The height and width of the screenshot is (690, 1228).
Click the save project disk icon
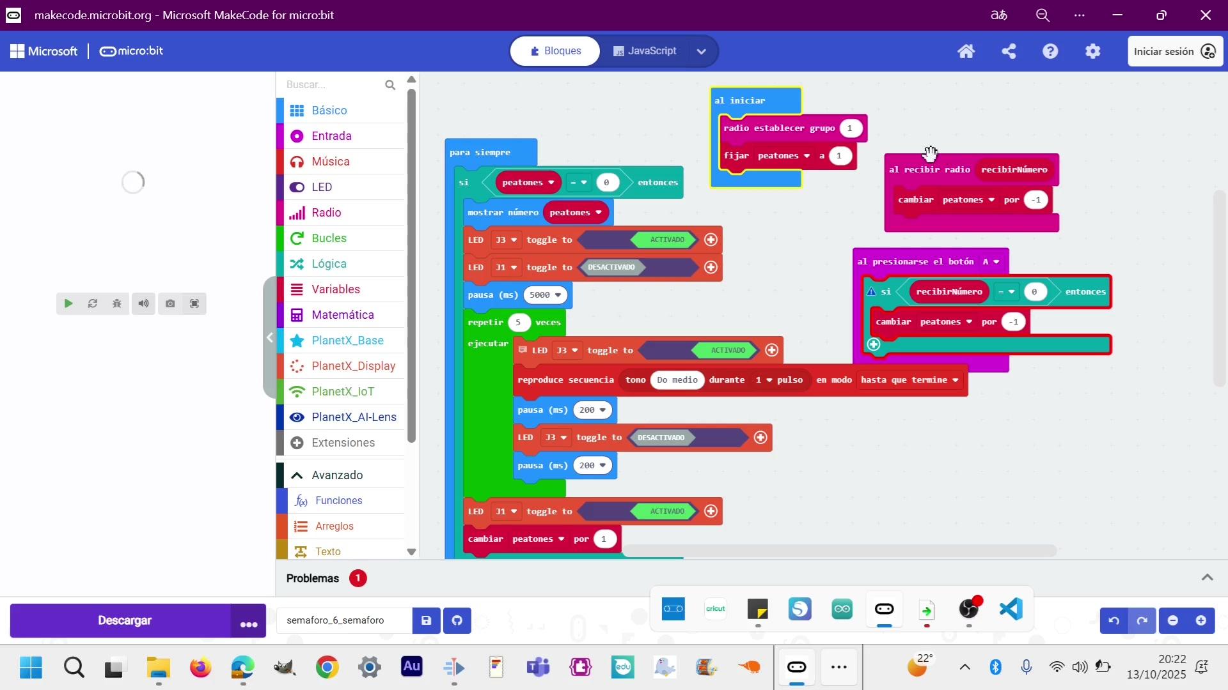click(x=427, y=620)
